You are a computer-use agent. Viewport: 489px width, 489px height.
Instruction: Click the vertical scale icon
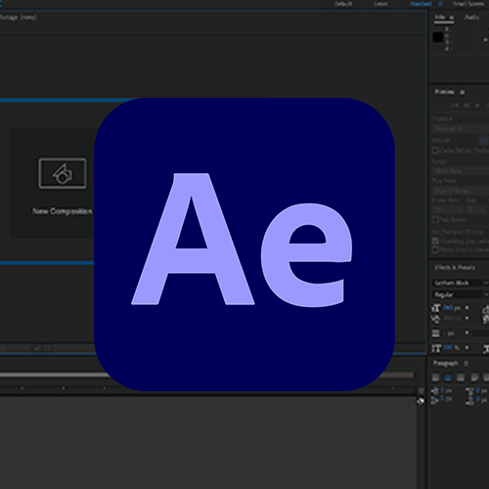[436, 348]
